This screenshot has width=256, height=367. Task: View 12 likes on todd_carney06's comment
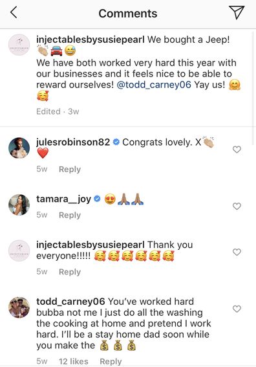point(74,361)
